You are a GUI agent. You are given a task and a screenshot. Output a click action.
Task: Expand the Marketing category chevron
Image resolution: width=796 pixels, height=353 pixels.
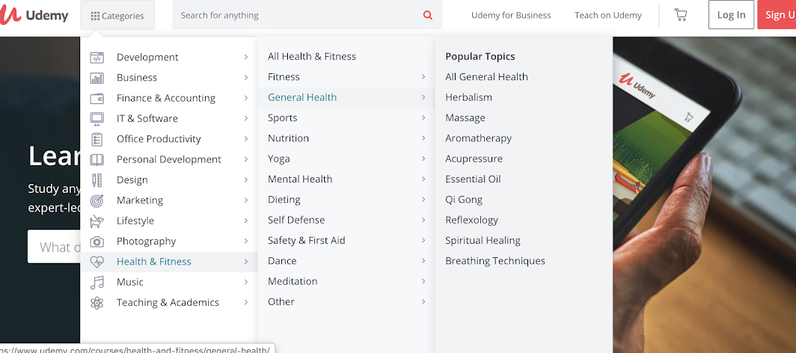click(x=245, y=200)
